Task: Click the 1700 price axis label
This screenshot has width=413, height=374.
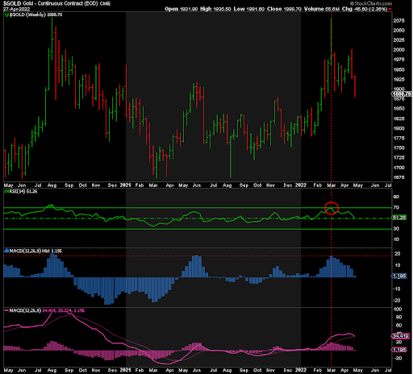Action: pyautogui.click(x=398, y=168)
